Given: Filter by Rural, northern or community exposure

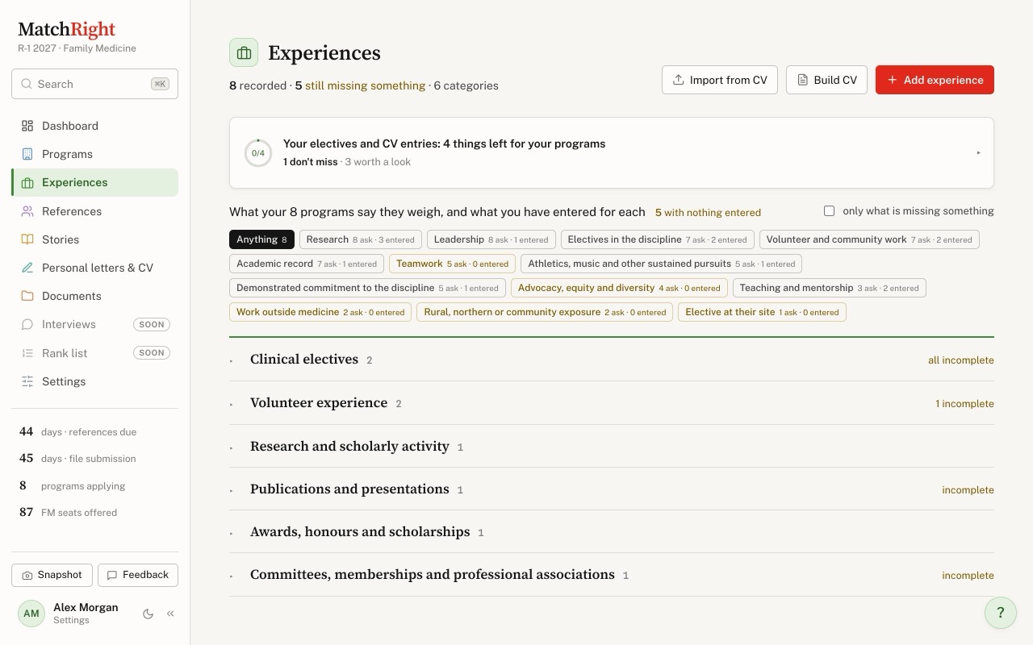Looking at the screenshot, I should pyautogui.click(x=545, y=312).
